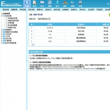The image size is (110, 110).
Task: Expand the 数据更新 tree folder
Action: coord(2,30)
